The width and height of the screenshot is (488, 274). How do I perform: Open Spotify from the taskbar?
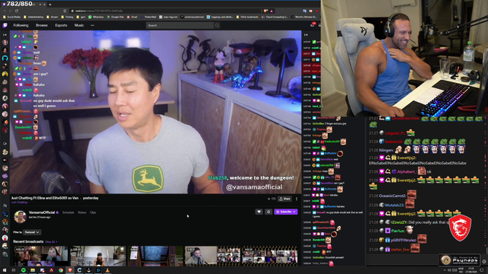point(24,270)
